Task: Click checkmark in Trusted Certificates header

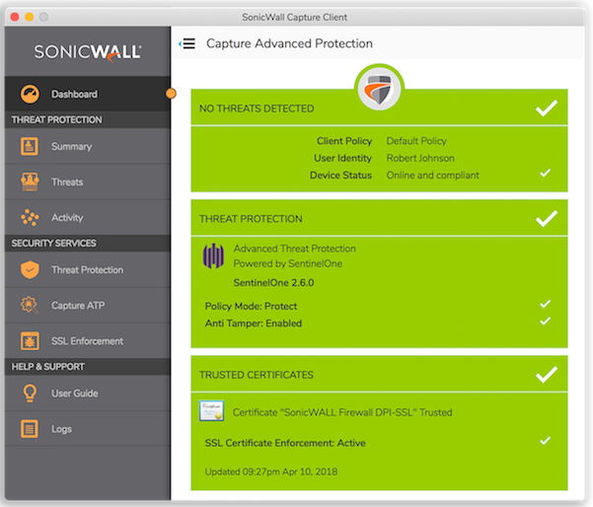Action: [547, 375]
